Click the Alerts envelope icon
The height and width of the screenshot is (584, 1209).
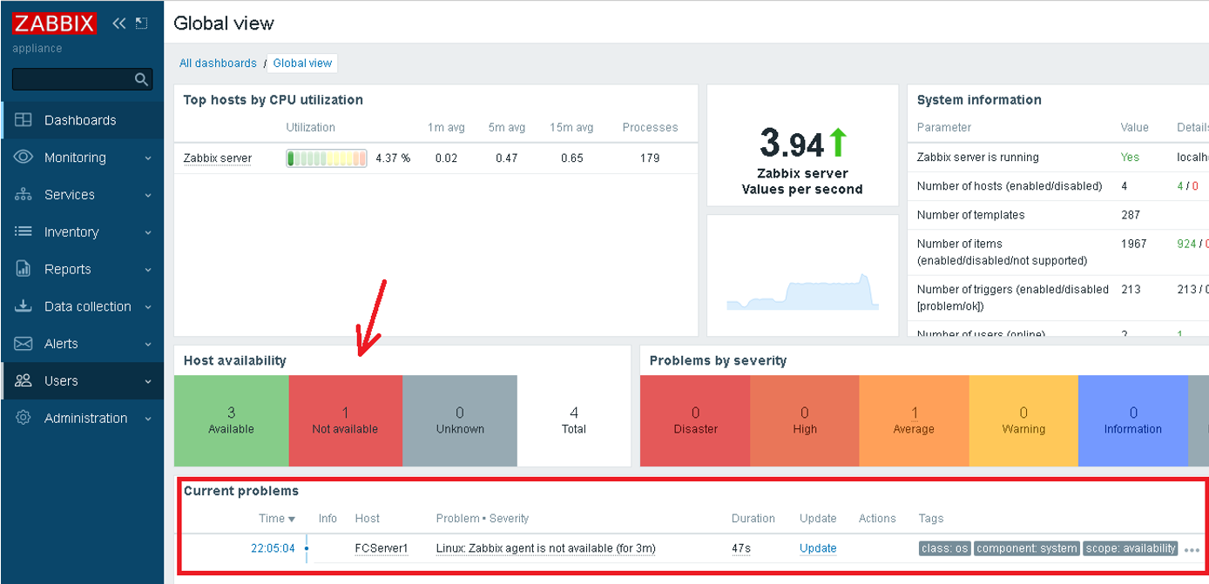pos(24,344)
